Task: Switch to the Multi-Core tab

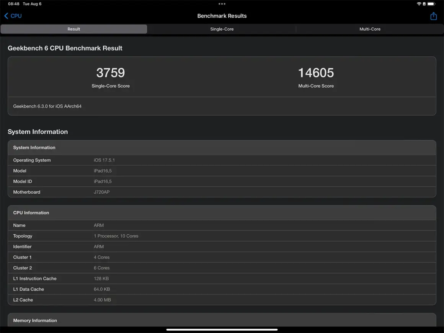Action: click(370, 29)
